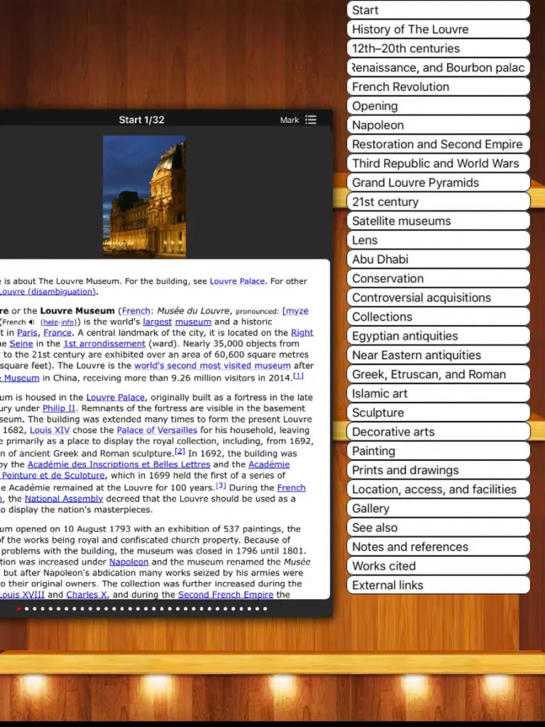Go to Works cited section
The height and width of the screenshot is (727, 545).
coord(438,566)
